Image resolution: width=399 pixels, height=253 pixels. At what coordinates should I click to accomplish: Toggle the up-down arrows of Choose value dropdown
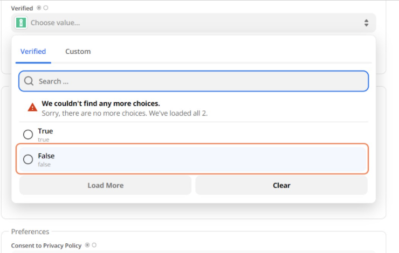tap(366, 23)
